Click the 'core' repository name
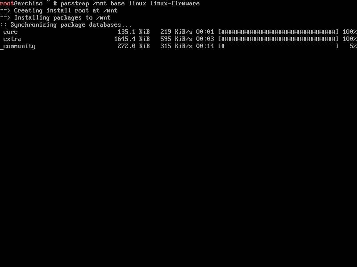The width and height of the screenshot is (357, 267). click(x=10, y=32)
